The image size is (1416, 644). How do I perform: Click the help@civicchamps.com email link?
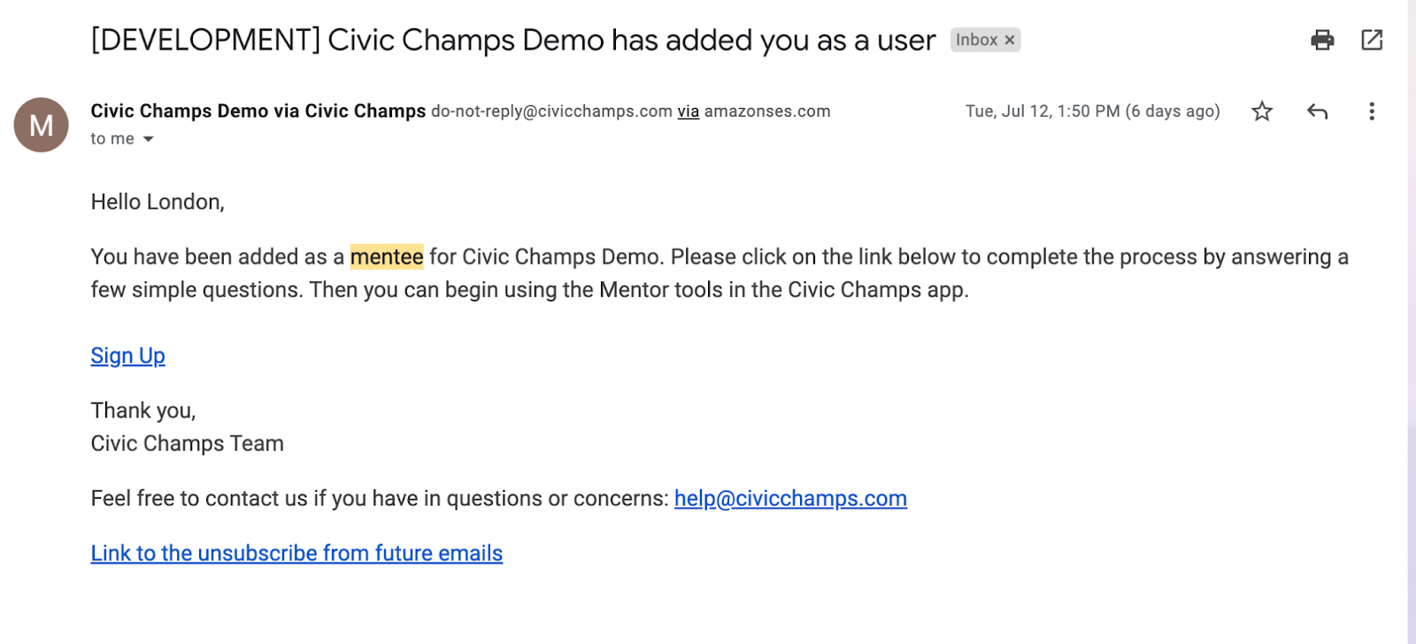pyautogui.click(x=790, y=499)
